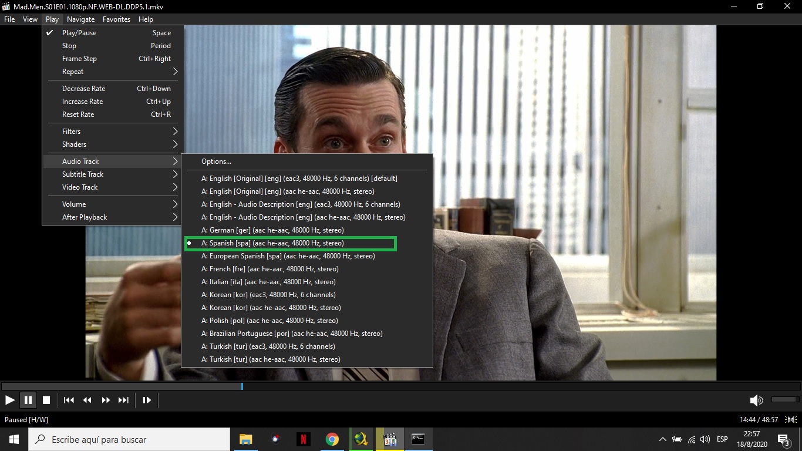Click the Pause button
Screen dimensions: 802x451
(28, 400)
